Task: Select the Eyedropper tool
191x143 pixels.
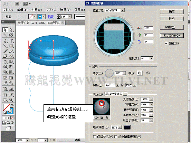Action: (5, 83)
